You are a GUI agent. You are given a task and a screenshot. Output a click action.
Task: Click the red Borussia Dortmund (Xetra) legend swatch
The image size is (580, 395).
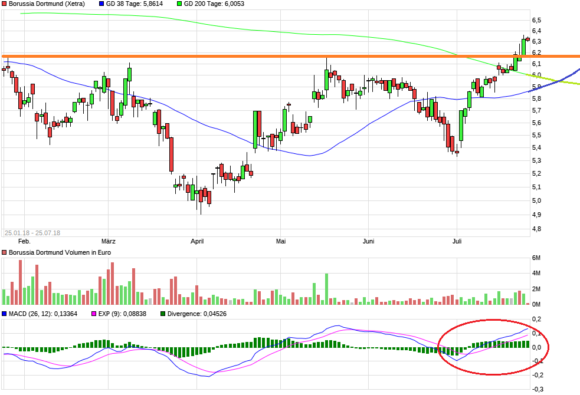5,4
